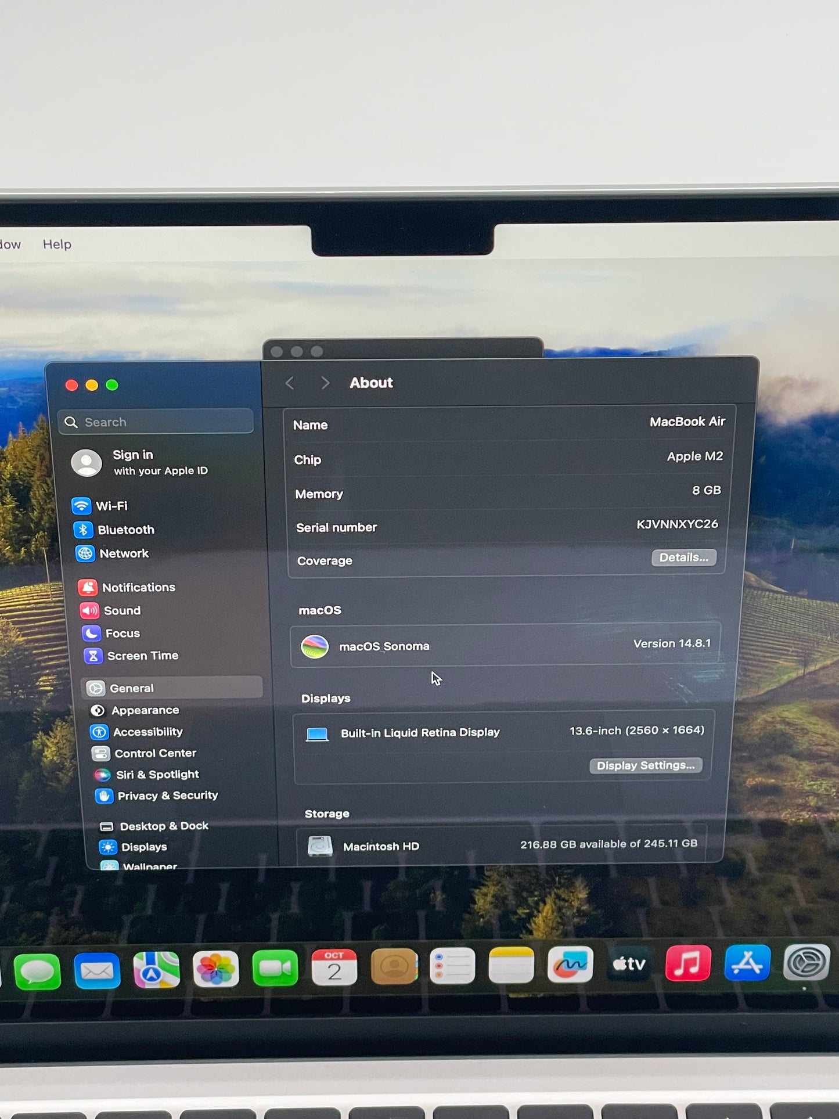Select the Bluetooth icon in the sidebar

(83, 530)
